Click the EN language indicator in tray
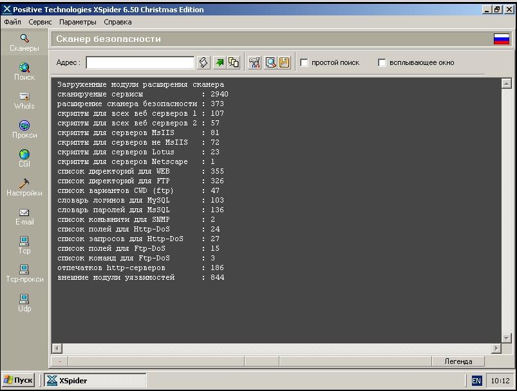The width and height of the screenshot is (517, 391). coord(476,381)
